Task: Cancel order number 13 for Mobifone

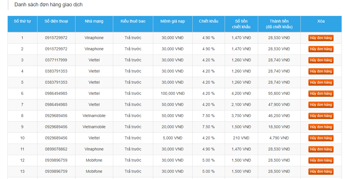Action: click(321, 172)
